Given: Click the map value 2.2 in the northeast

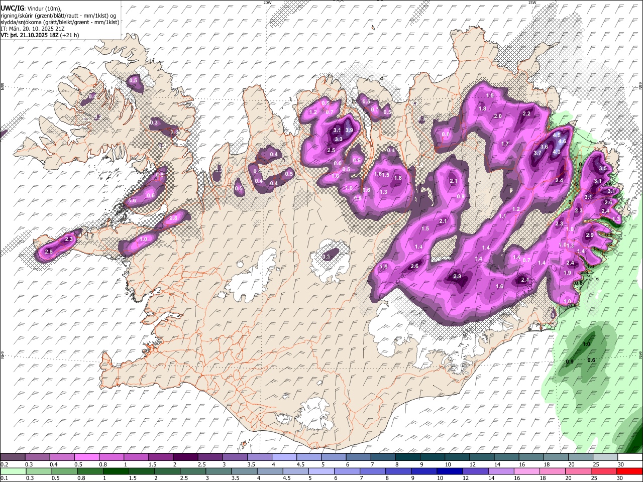Looking at the screenshot, I should tap(526, 114).
